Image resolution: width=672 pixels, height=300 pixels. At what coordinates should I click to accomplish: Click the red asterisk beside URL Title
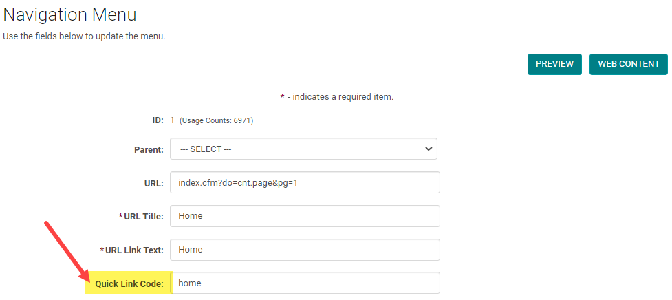[121, 217]
